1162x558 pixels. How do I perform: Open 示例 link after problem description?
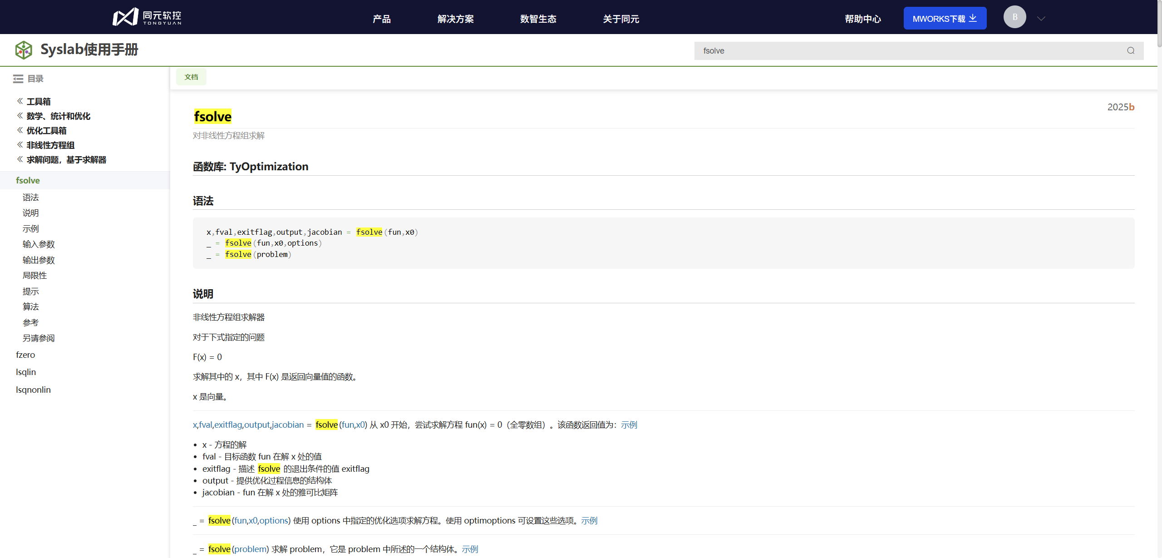(470, 549)
